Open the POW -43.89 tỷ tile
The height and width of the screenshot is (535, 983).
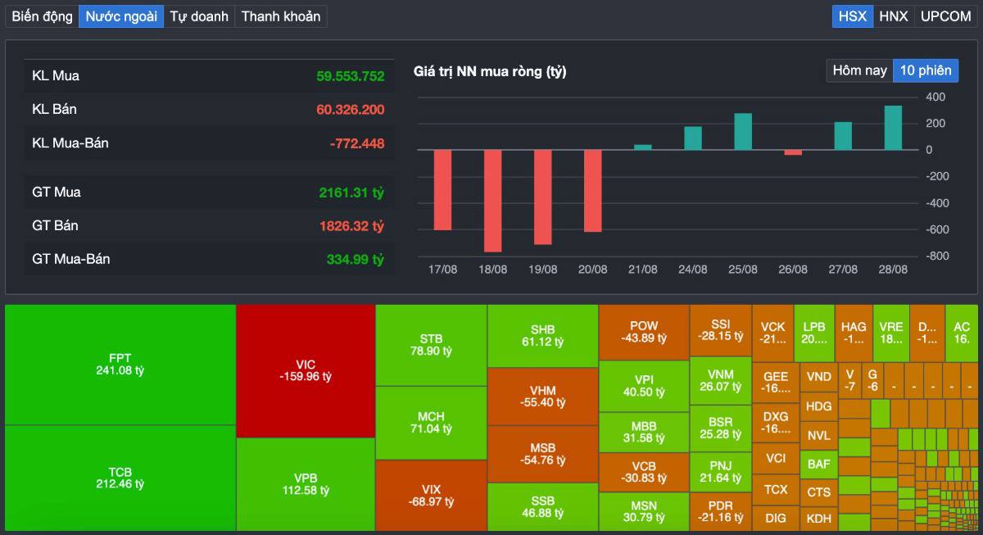coord(644,332)
